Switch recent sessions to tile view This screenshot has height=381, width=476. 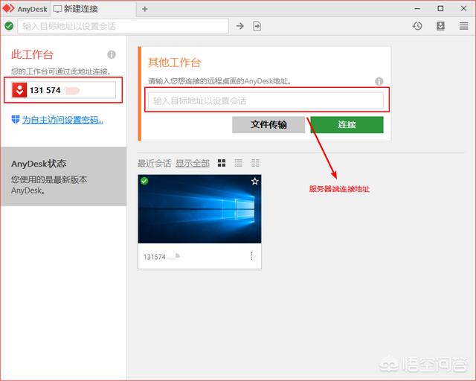pos(222,163)
